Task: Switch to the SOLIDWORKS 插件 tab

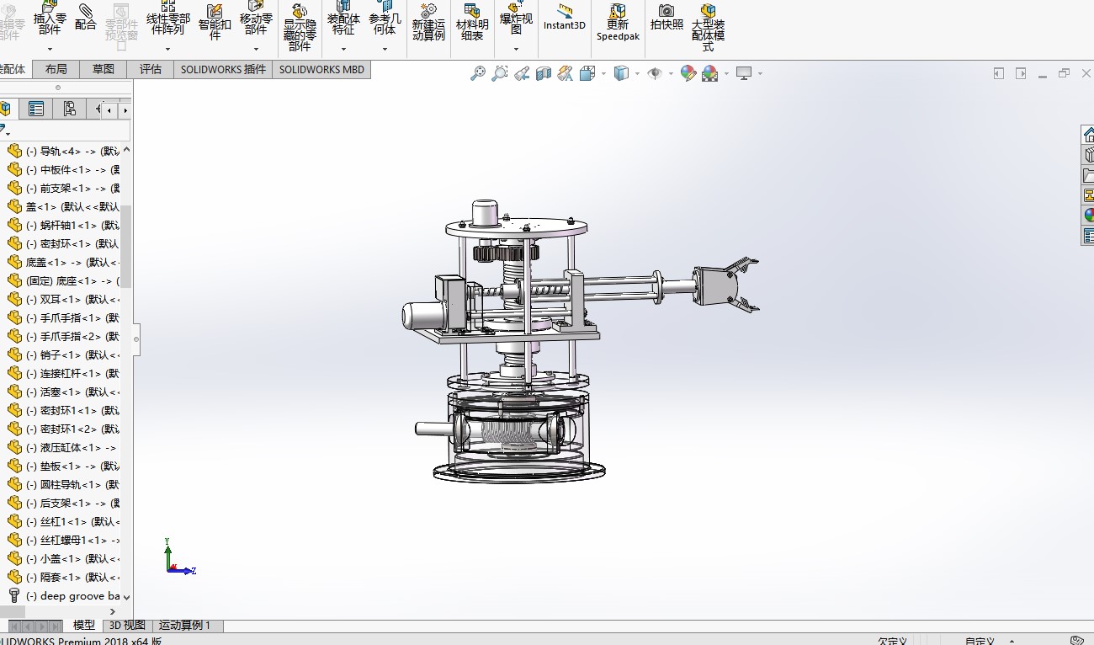Action: 223,69
